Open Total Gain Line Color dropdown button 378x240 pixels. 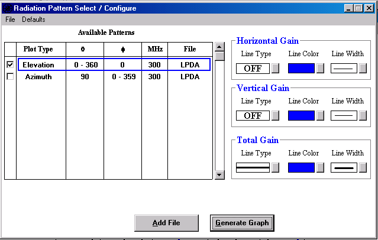tap(320, 167)
